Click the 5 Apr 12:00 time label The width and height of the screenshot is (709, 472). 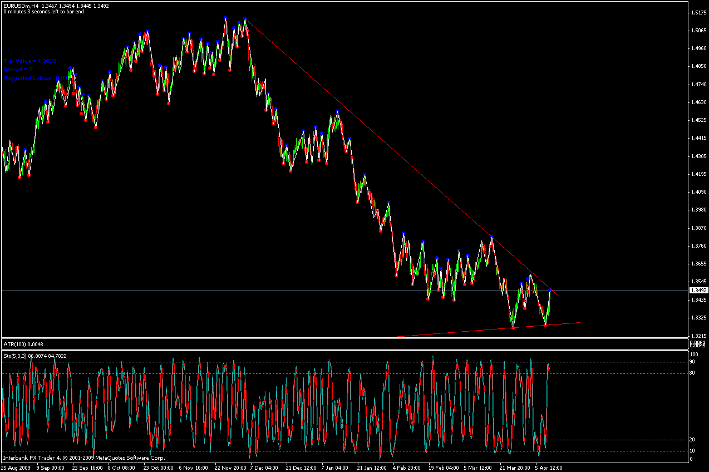549,468
